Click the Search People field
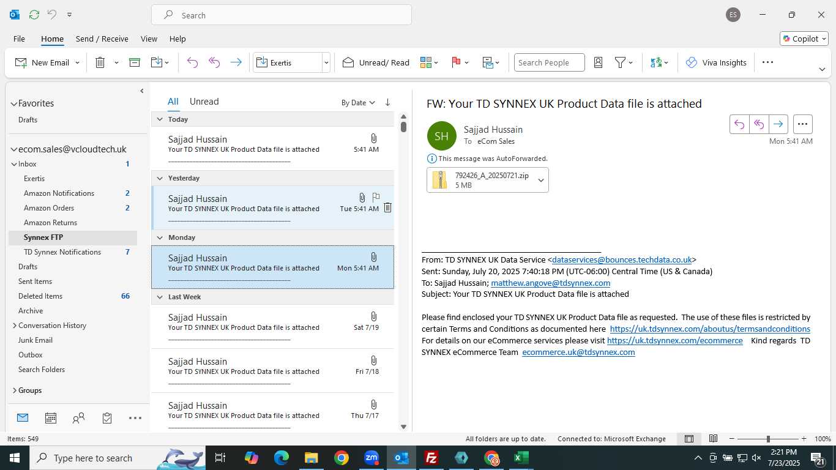Screen dimensions: 836x470 click(549, 62)
